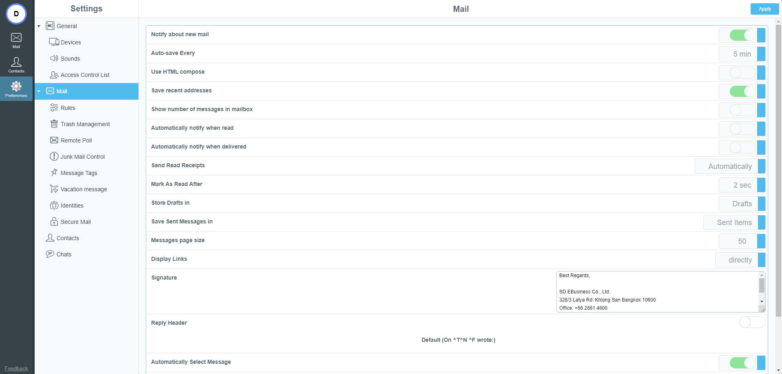Open the Feedback link

coord(16,368)
